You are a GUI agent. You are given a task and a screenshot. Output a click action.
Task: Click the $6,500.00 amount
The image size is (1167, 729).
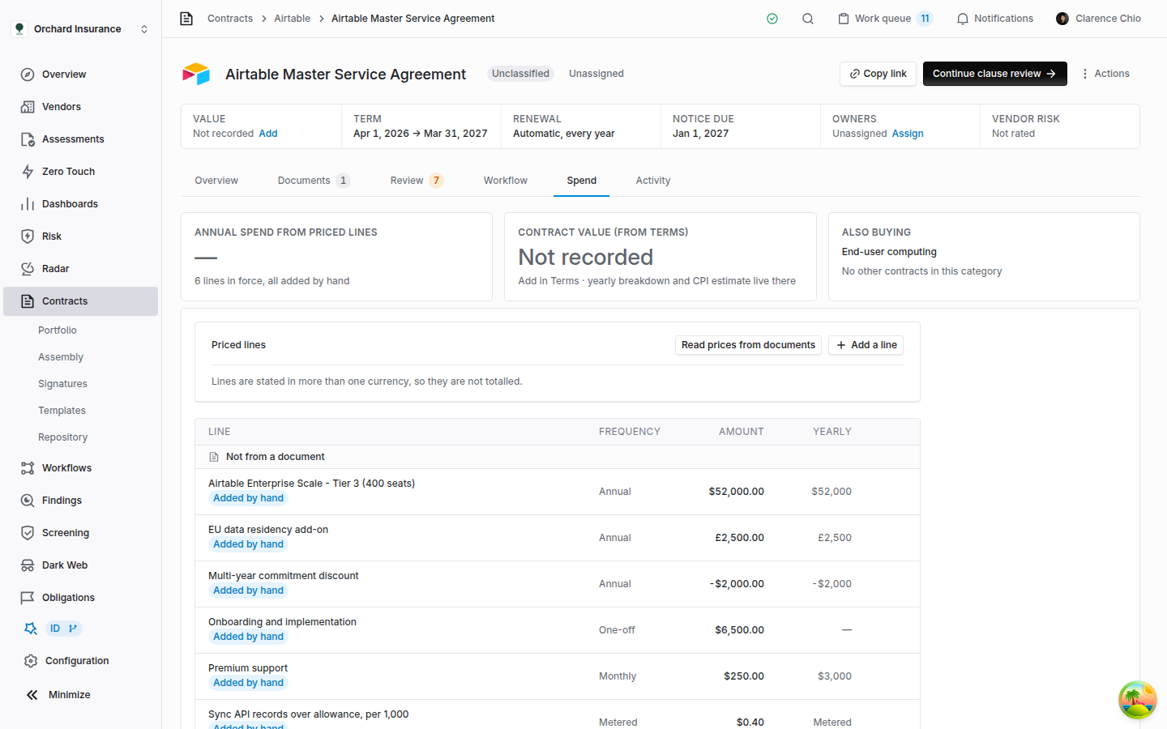(x=739, y=630)
